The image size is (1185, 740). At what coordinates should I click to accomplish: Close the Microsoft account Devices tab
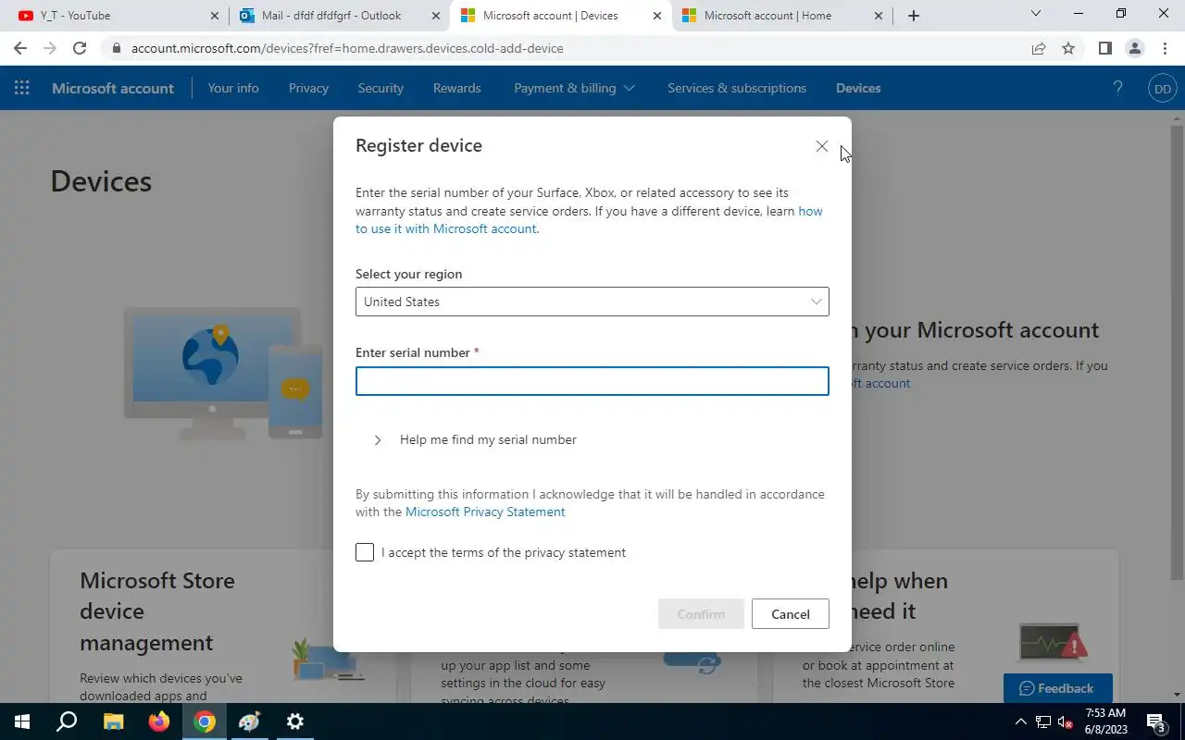(657, 16)
